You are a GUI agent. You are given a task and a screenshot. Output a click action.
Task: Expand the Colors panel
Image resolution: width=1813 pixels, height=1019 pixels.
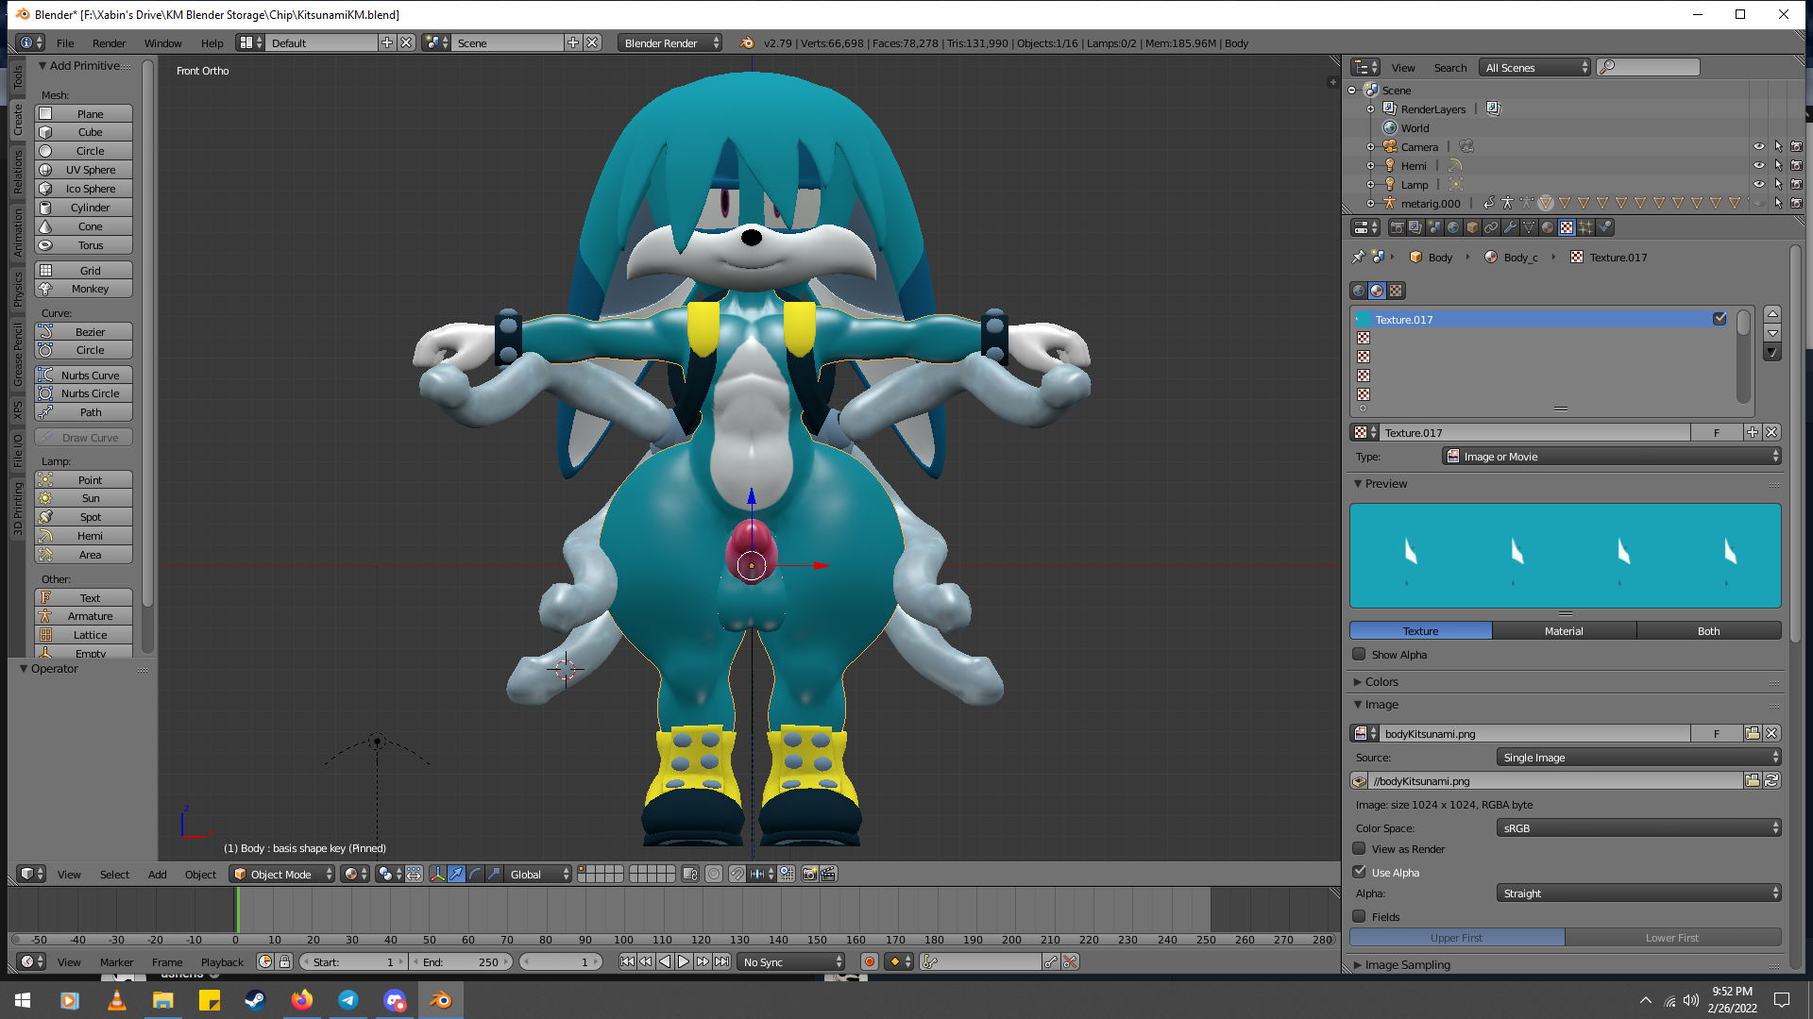pos(1381,681)
